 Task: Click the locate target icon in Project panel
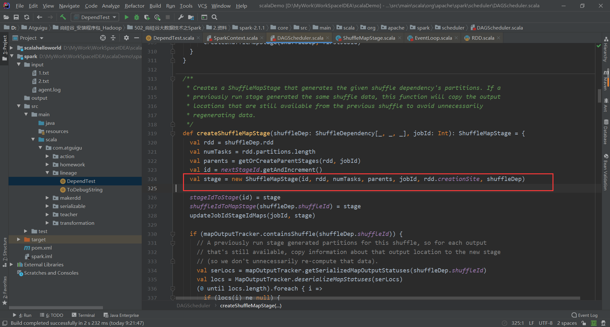103,38
